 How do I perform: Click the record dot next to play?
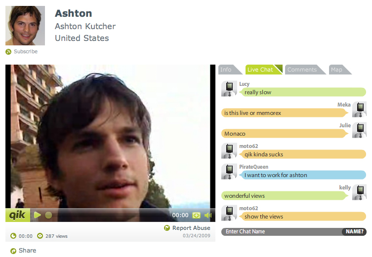tap(48, 215)
